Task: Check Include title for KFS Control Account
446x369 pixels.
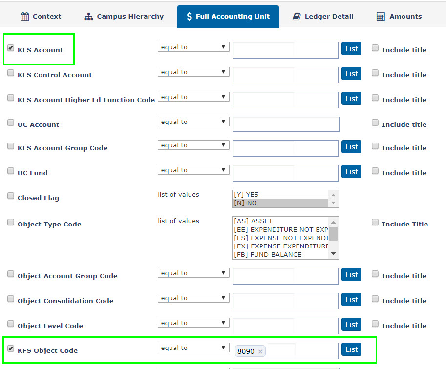Action: point(375,73)
